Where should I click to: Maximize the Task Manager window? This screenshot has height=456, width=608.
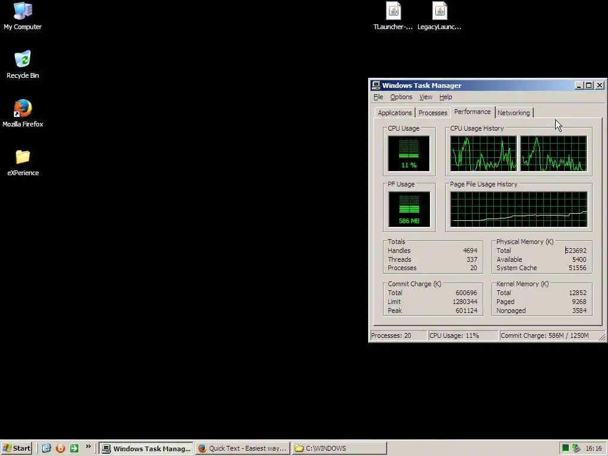[588, 85]
